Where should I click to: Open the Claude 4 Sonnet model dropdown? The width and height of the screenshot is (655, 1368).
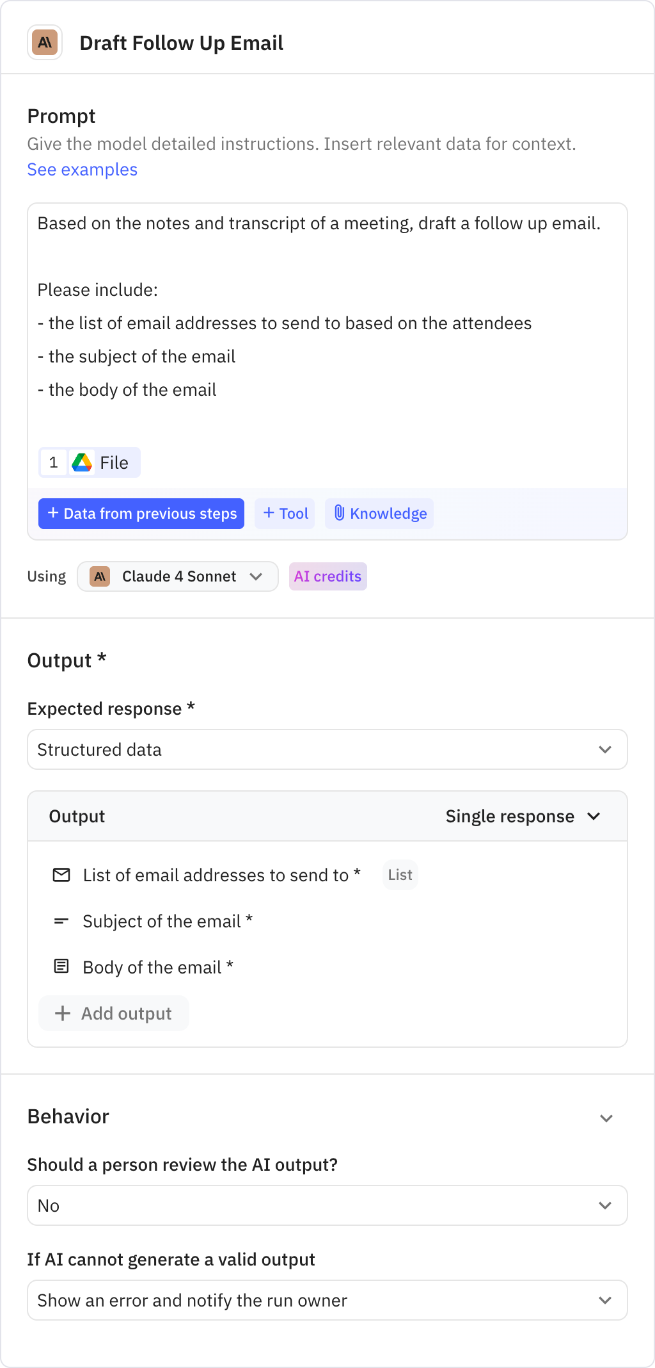coord(177,576)
